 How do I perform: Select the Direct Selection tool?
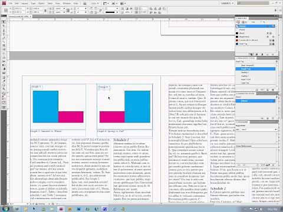pyautogui.click(x=4, y=26)
